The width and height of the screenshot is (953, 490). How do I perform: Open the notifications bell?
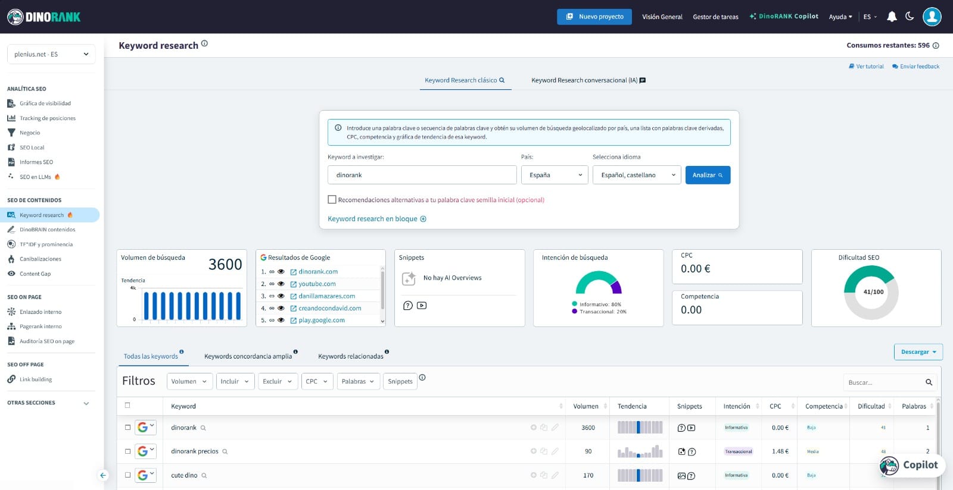tap(892, 17)
